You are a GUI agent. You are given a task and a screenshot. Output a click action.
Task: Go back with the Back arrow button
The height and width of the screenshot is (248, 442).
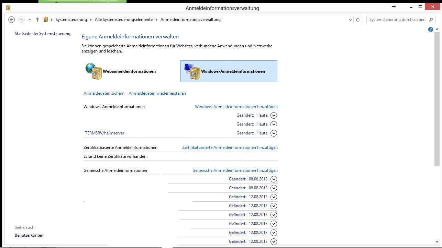11,20
